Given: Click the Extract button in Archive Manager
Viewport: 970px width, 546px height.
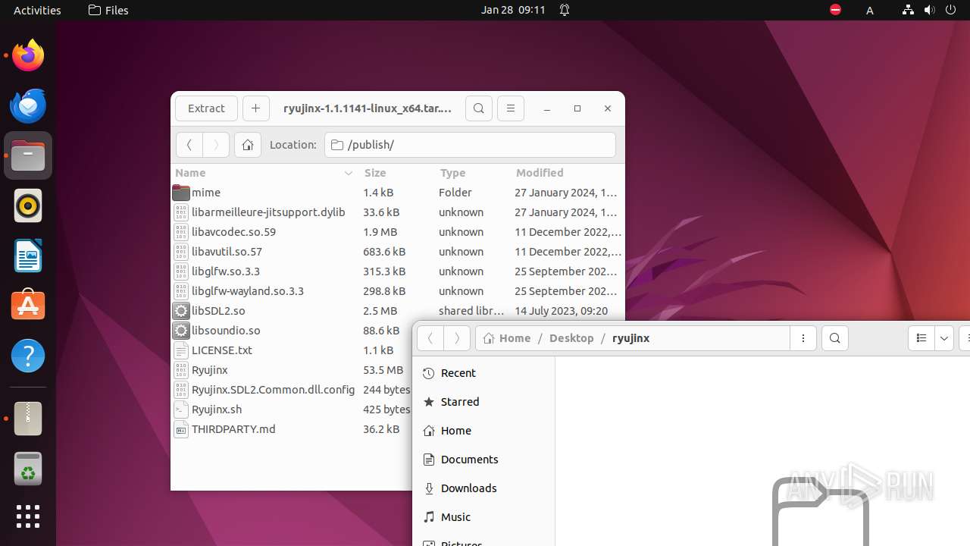Looking at the screenshot, I should [206, 108].
